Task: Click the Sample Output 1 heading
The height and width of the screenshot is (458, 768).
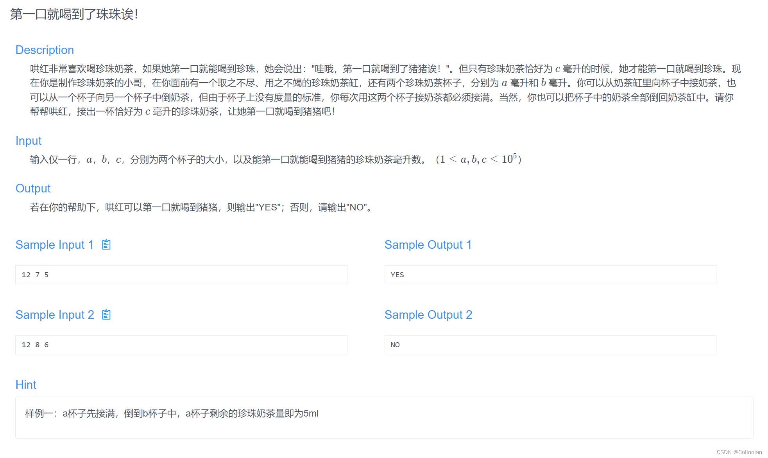Action: [x=428, y=245]
